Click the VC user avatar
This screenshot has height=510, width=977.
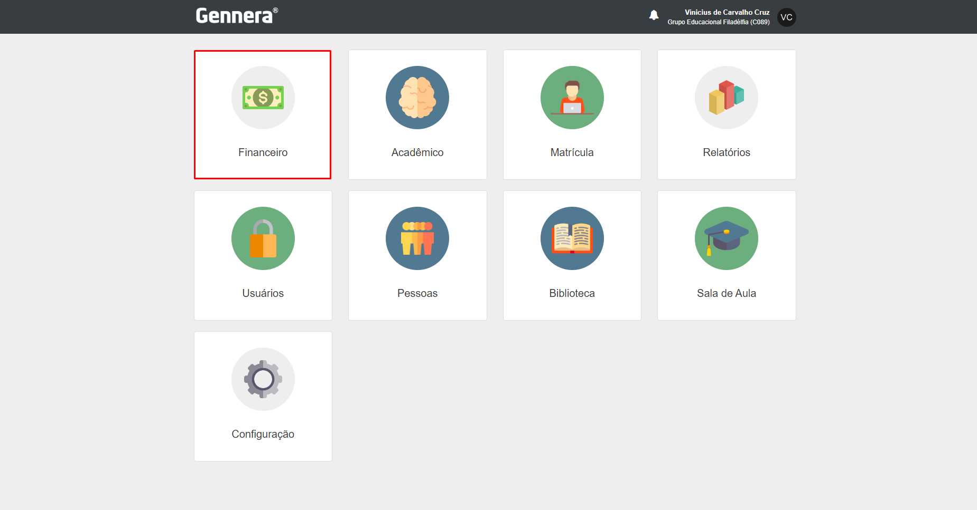(x=786, y=17)
